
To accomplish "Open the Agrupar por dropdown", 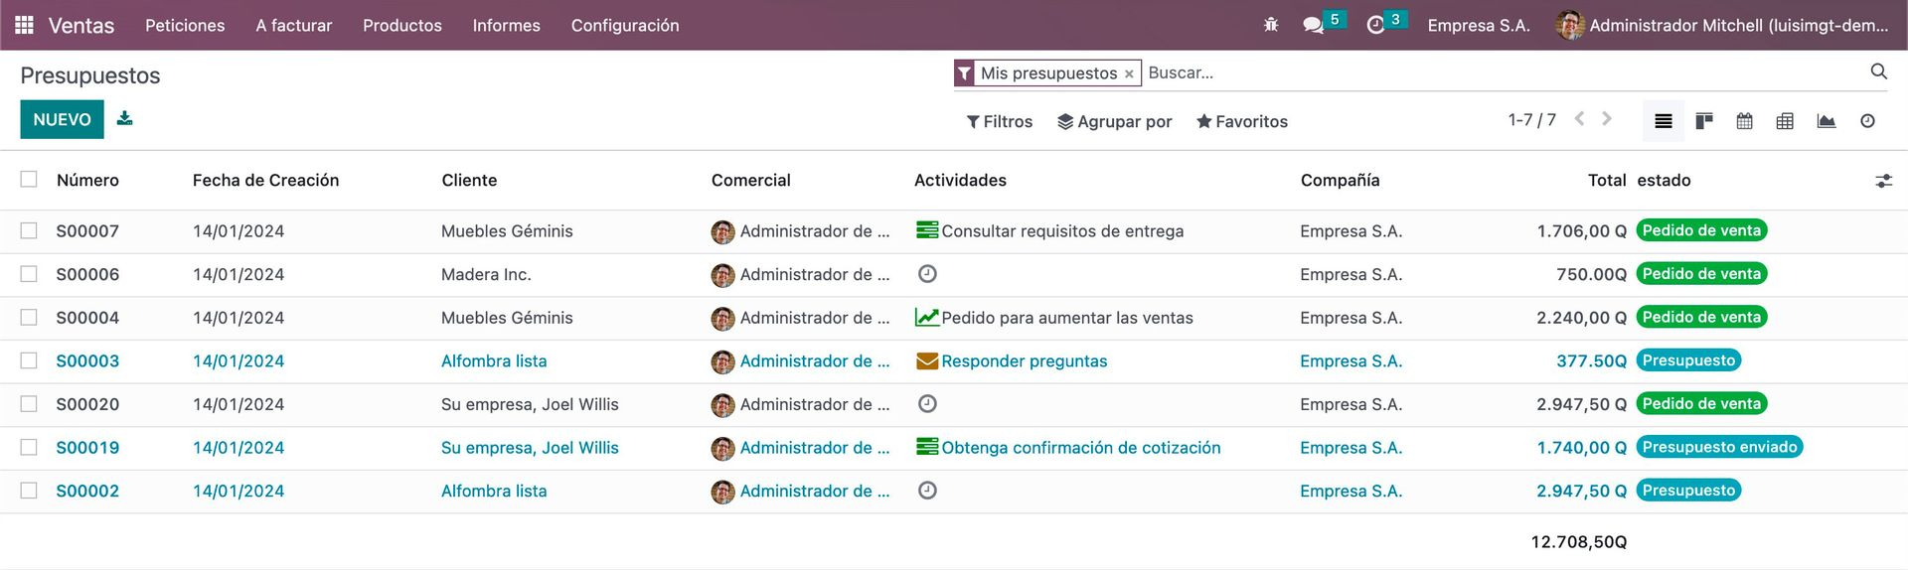I will (x=1115, y=121).
